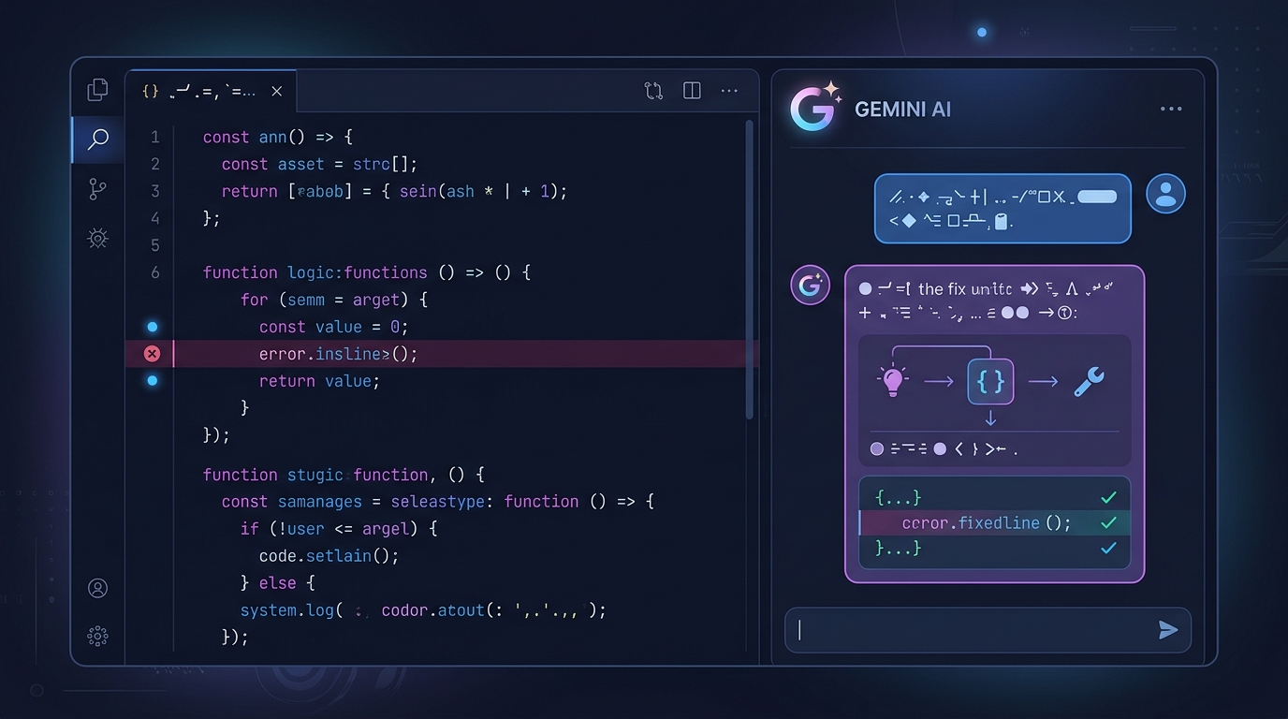
Task: Click checkmark on 'ccror.fixedline();' row
Action: point(1108,522)
